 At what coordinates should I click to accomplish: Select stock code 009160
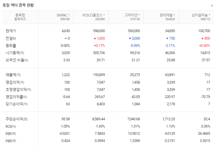point(65,19)
